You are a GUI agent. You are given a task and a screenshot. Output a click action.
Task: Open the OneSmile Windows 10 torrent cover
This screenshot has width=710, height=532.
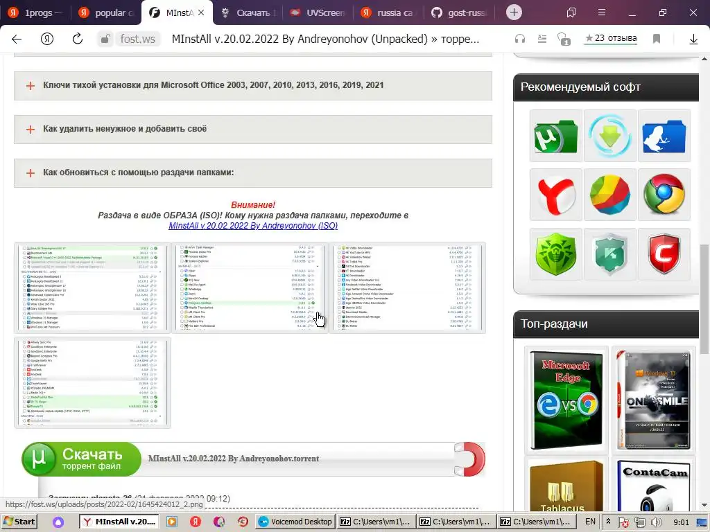[654, 400]
